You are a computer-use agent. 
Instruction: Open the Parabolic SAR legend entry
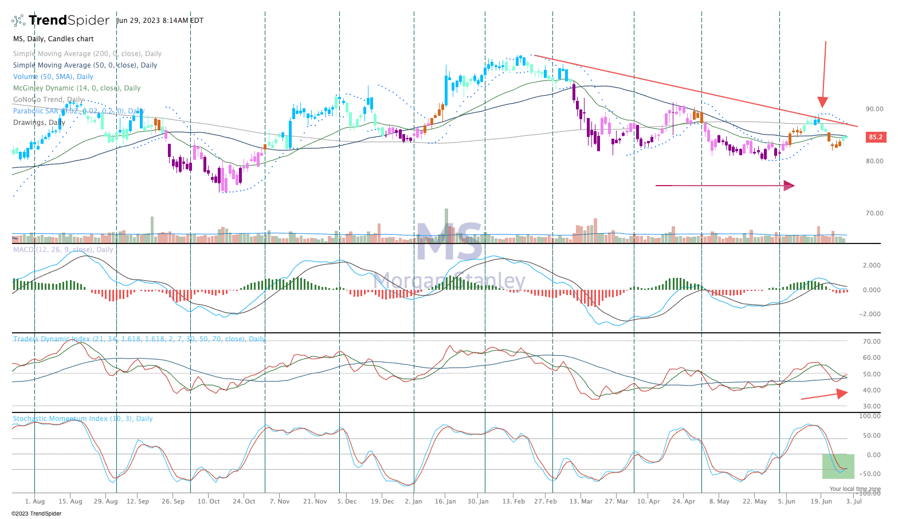79,111
